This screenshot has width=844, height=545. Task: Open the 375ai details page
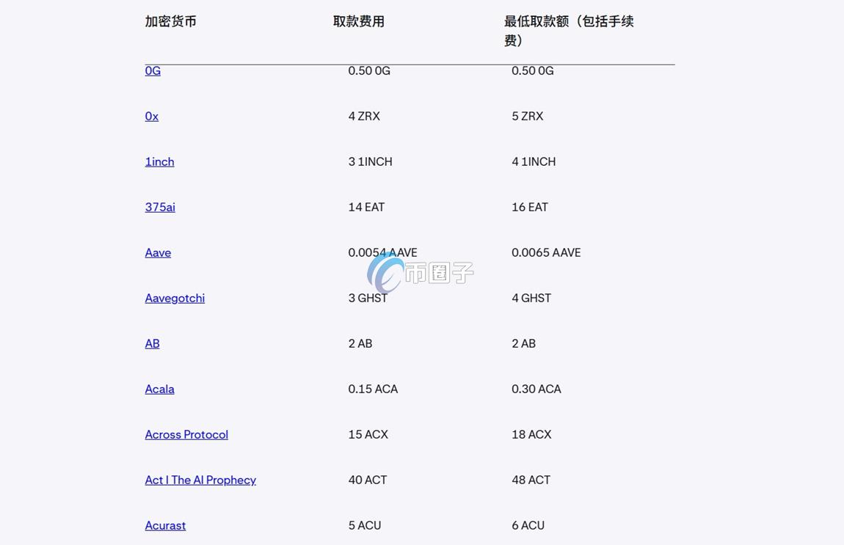(x=160, y=207)
